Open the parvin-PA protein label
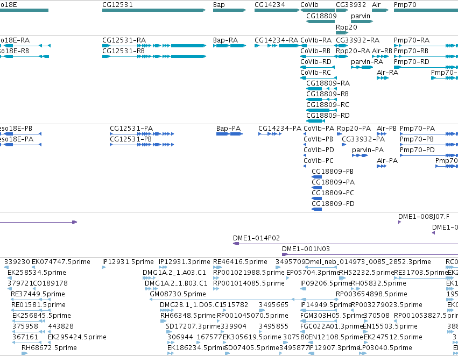 coord(368,150)
